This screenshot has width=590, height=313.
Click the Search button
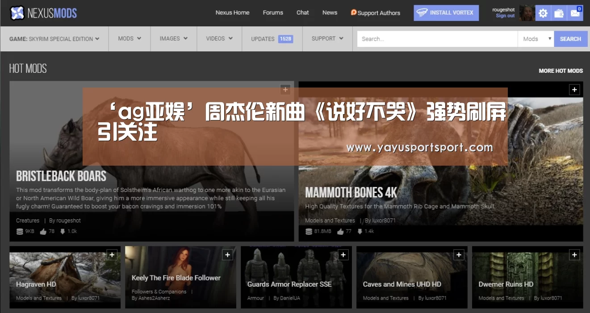click(x=571, y=39)
